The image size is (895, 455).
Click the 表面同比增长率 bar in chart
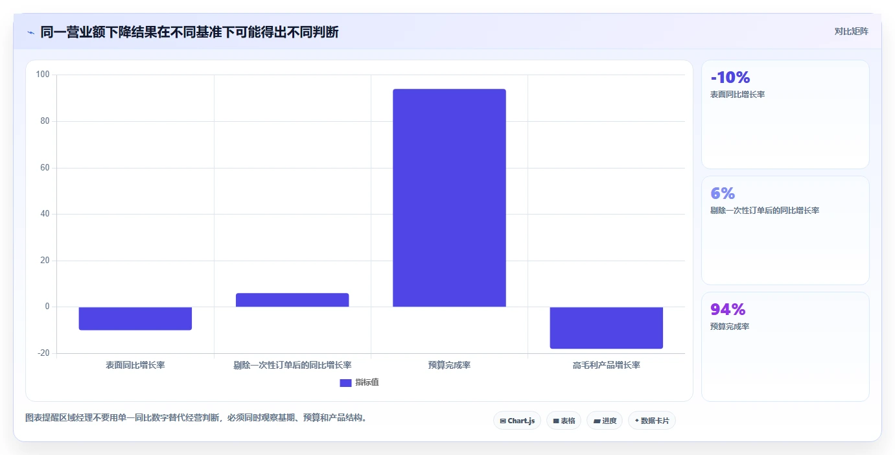pos(135,318)
